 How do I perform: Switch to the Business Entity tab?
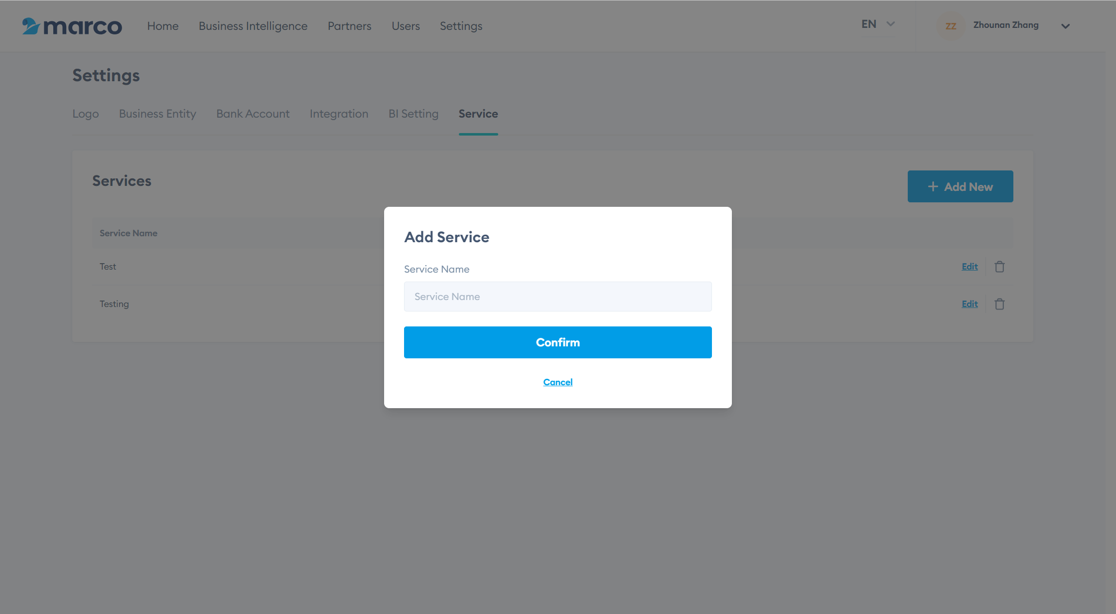[x=157, y=114]
